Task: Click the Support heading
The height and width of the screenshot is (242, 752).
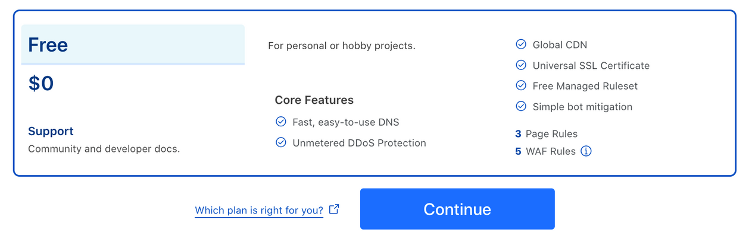Action: [51, 131]
